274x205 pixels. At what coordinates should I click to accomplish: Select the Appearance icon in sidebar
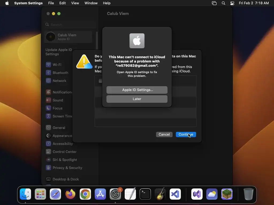coord(48,136)
